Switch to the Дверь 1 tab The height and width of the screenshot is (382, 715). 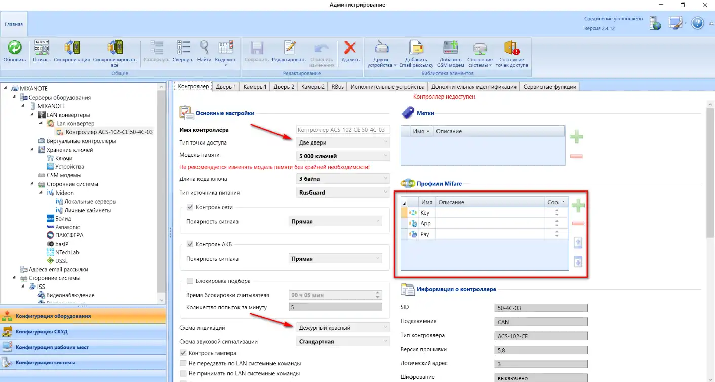pyautogui.click(x=226, y=87)
